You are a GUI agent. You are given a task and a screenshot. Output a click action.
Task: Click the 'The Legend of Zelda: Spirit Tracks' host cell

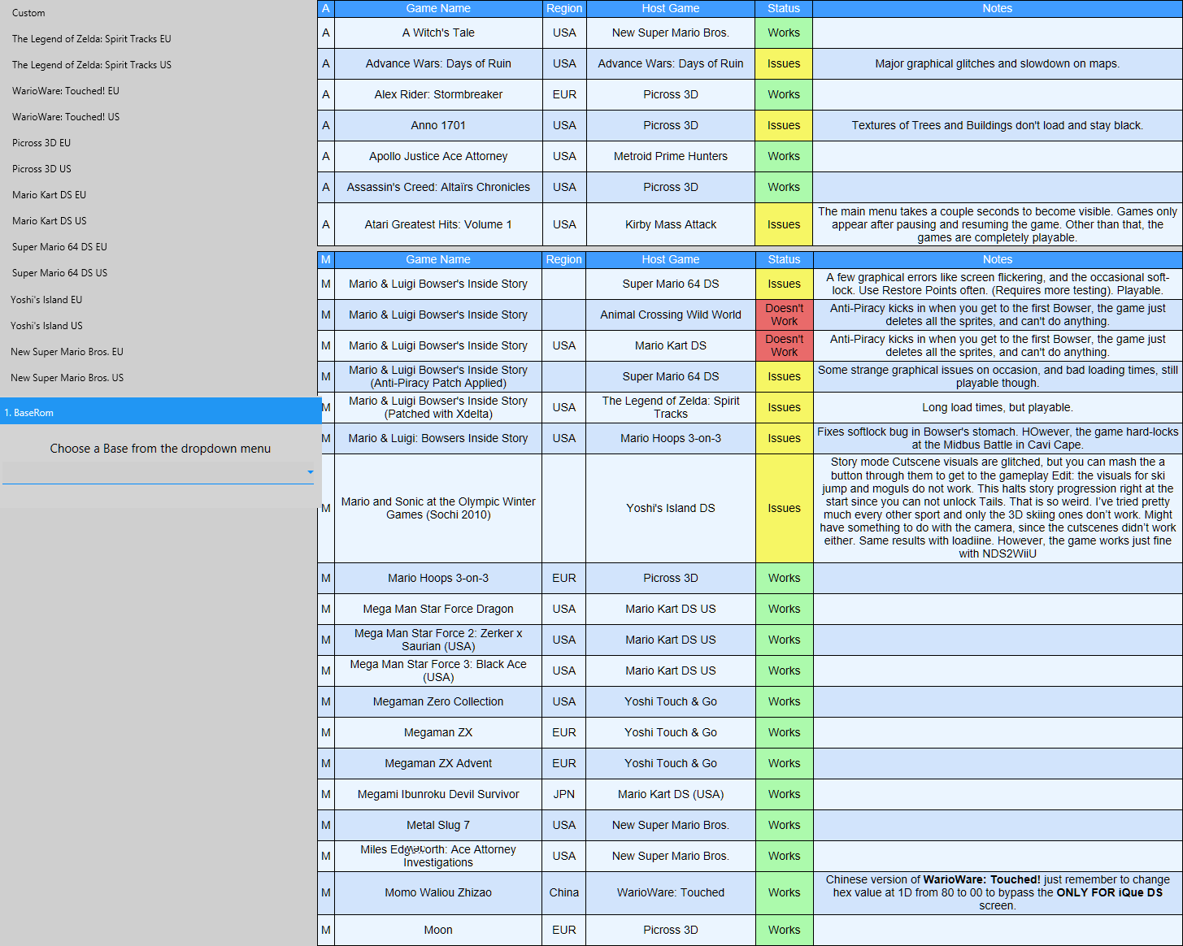coord(671,408)
